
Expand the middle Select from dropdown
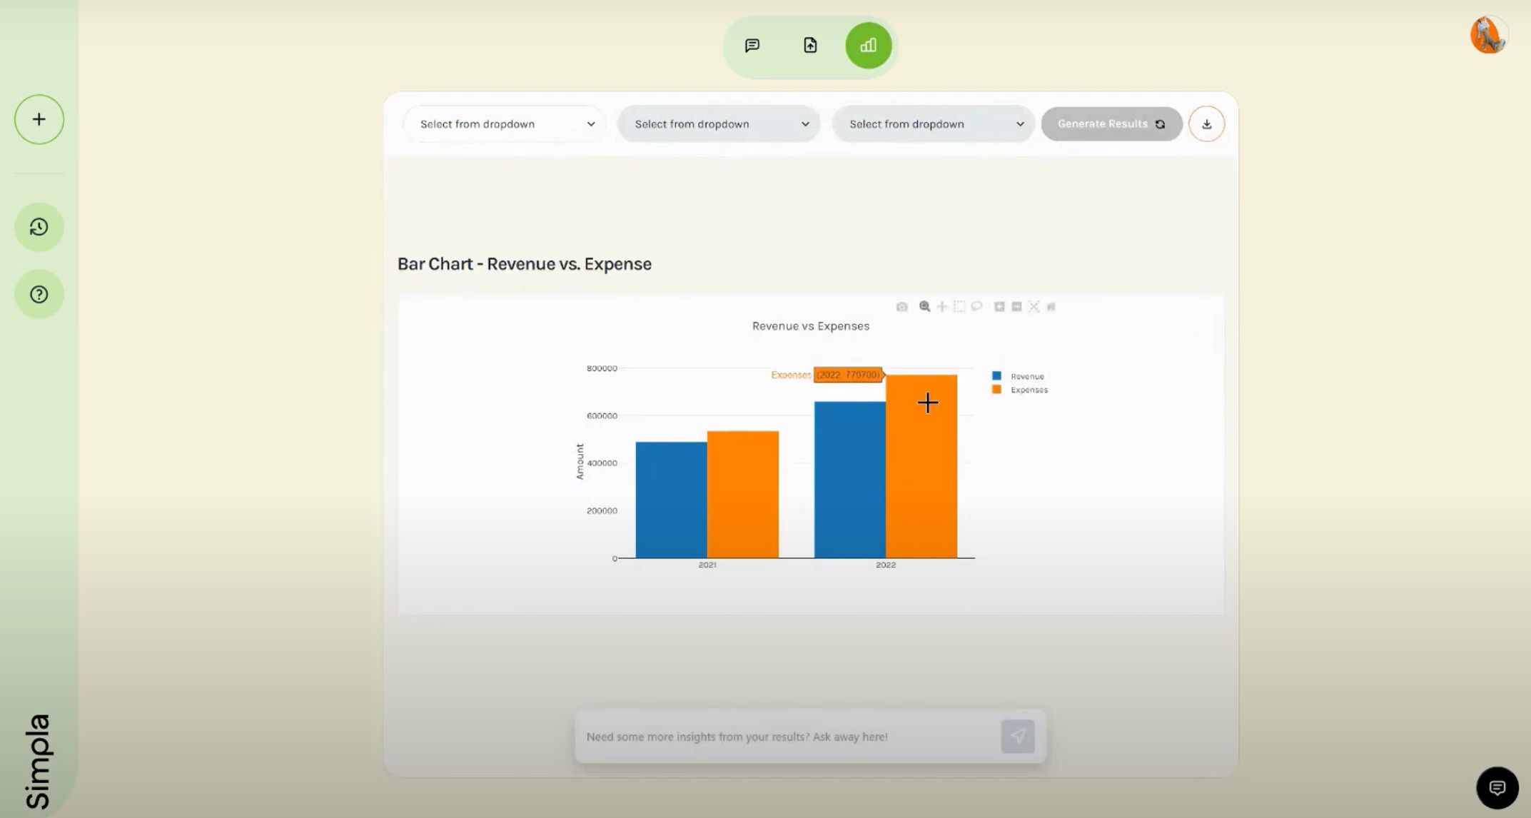pyautogui.click(x=719, y=123)
